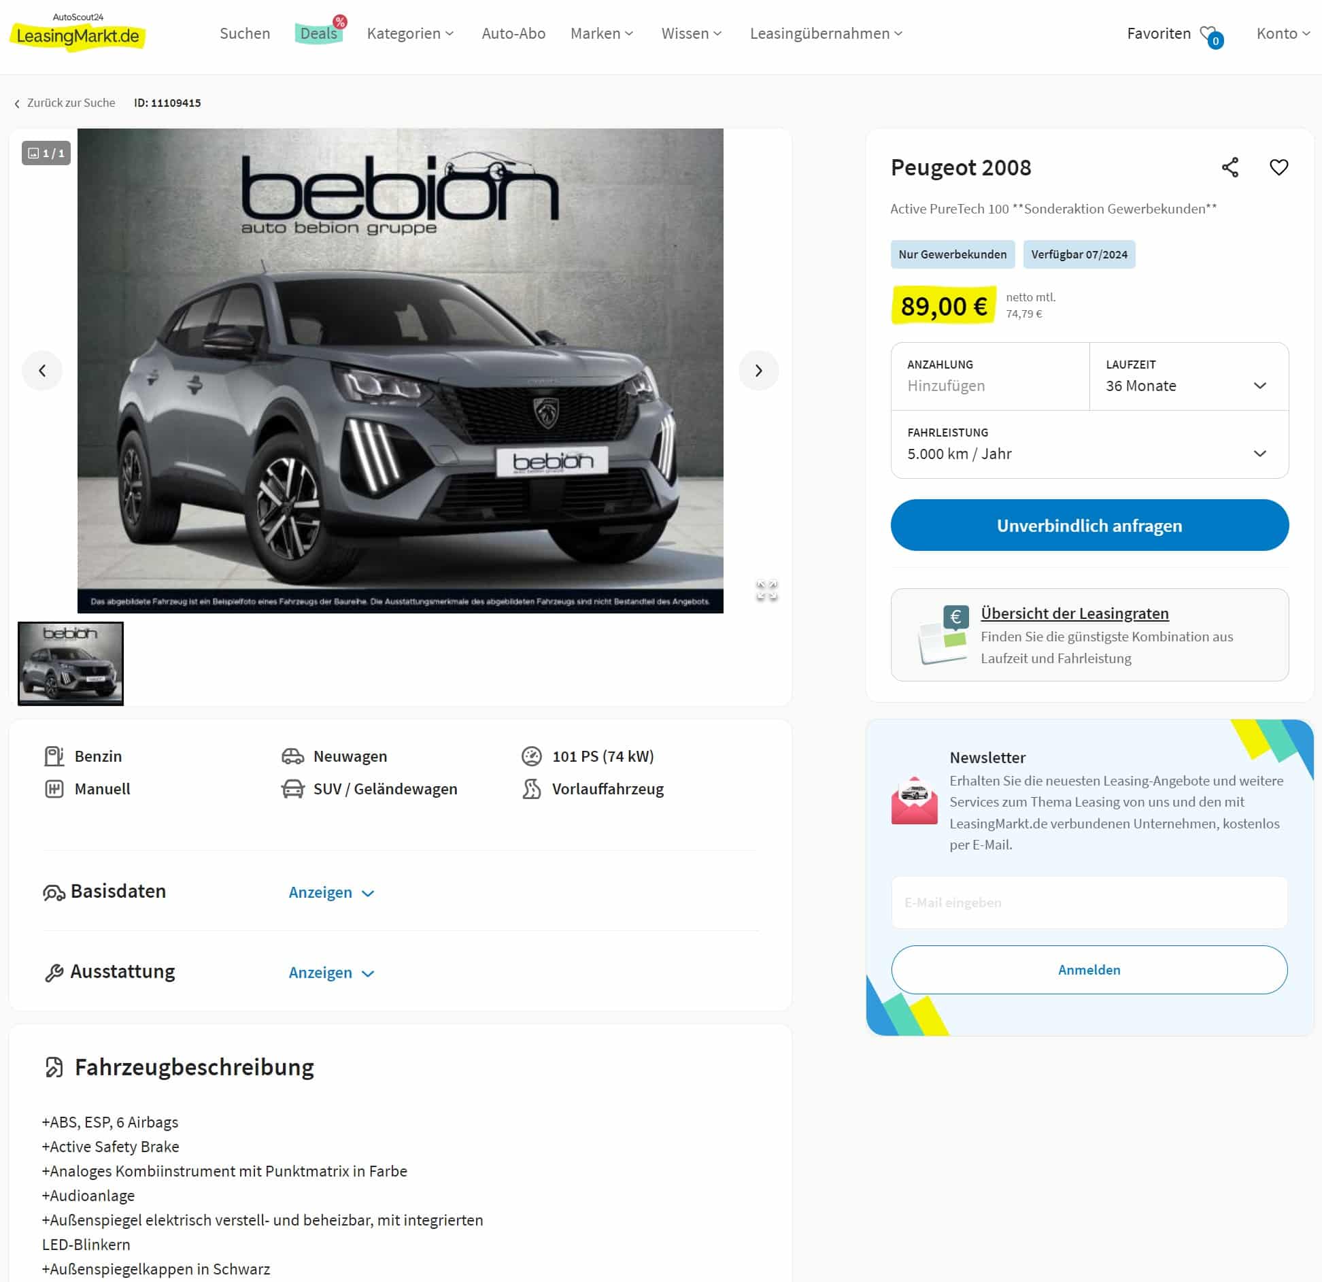The width and height of the screenshot is (1322, 1282).
Task: Click the LeasingMarkt.de logo
Action: point(78,33)
